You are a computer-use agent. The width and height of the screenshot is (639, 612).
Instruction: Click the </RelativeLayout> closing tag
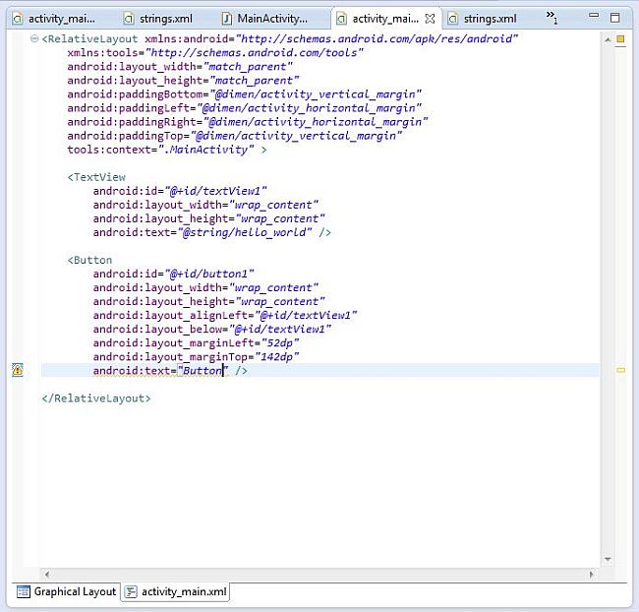(96, 398)
